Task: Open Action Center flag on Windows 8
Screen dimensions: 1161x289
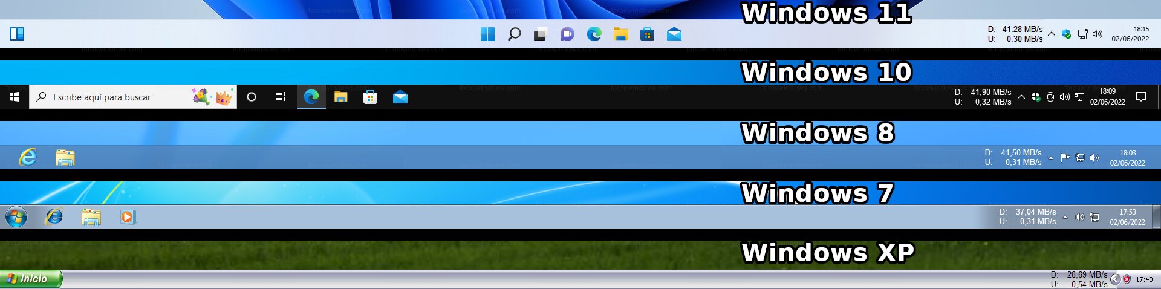Action: (x=1065, y=158)
